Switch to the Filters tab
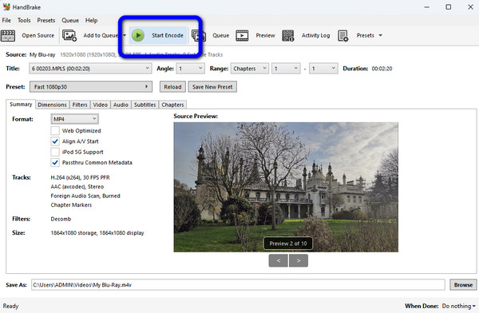 pos(80,105)
